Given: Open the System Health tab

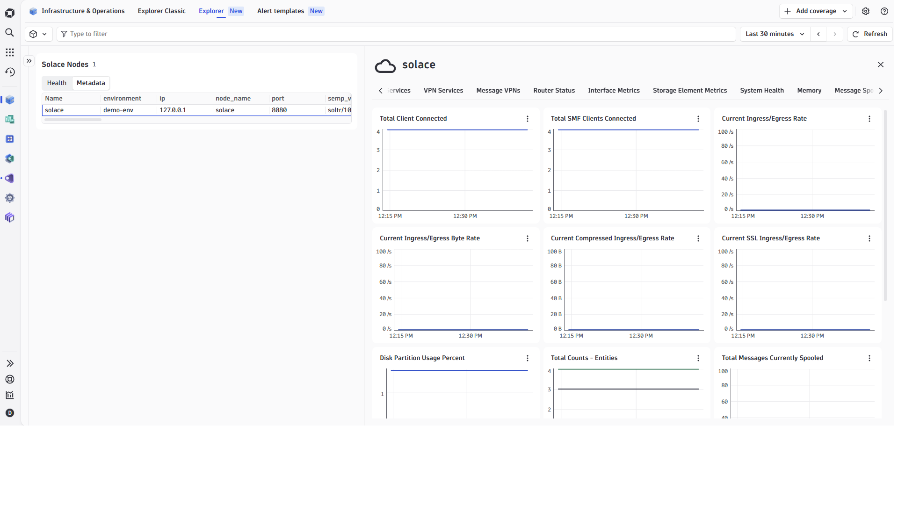Looking at the screenshot, I should (762, 91).
